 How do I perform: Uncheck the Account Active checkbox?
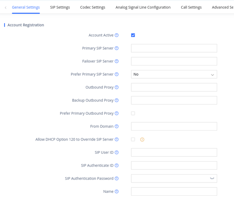[133, 35]
